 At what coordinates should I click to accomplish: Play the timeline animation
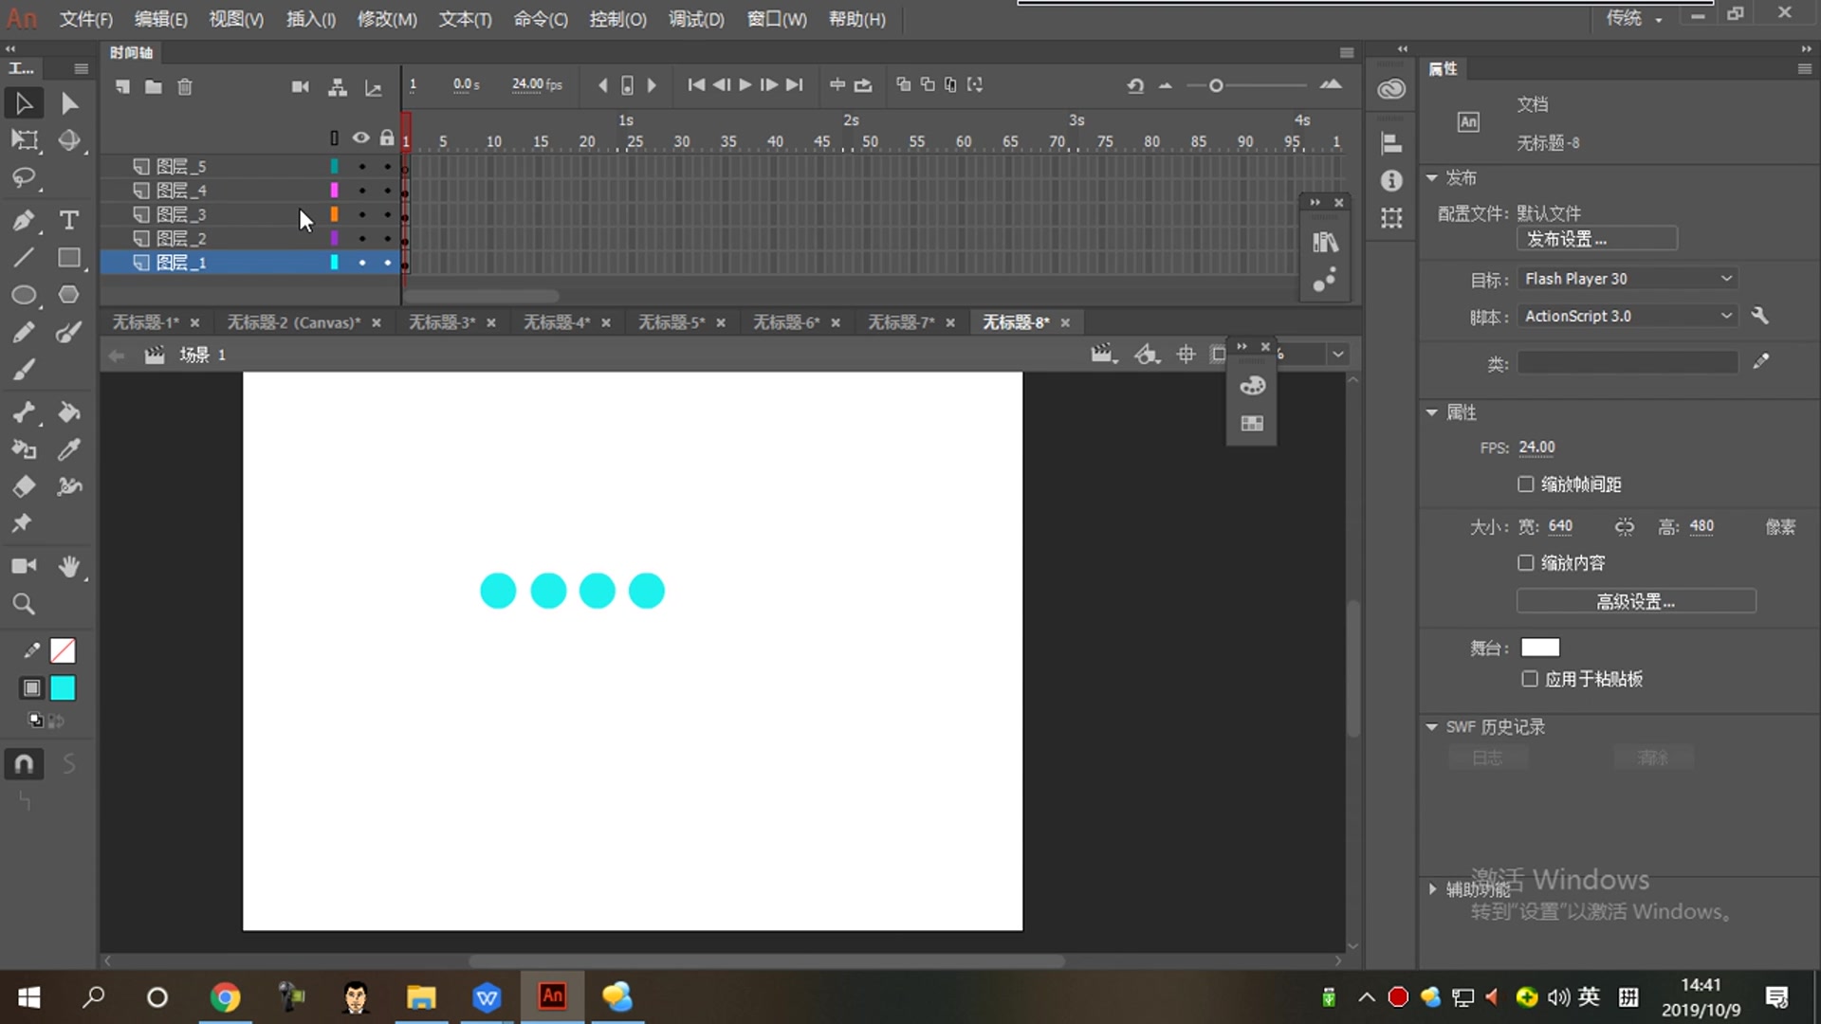click(x=745, y=84)
